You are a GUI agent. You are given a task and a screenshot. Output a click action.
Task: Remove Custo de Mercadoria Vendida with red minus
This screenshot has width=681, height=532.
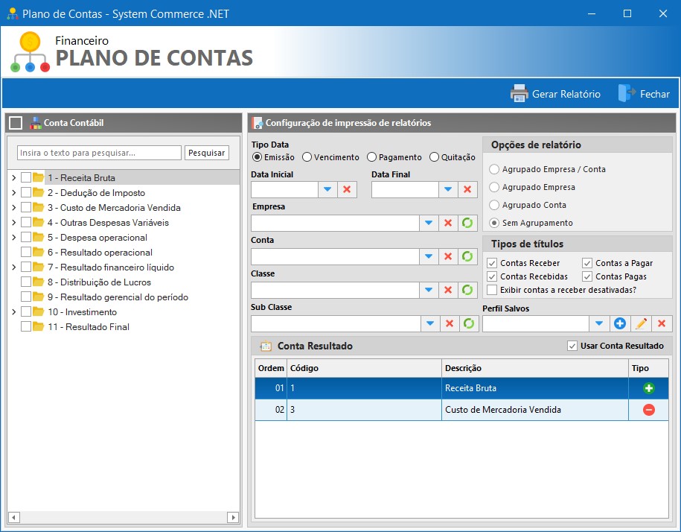(x=647, y=409)
